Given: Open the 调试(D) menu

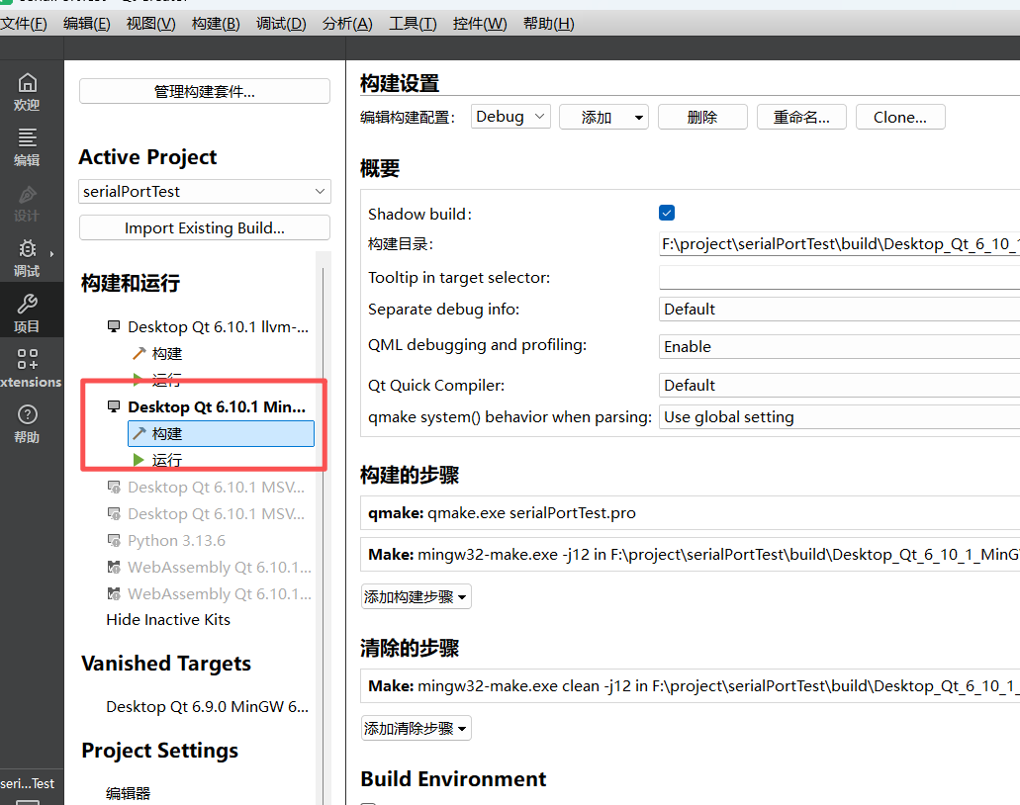Looking at the screenshot, I should 281,24.
